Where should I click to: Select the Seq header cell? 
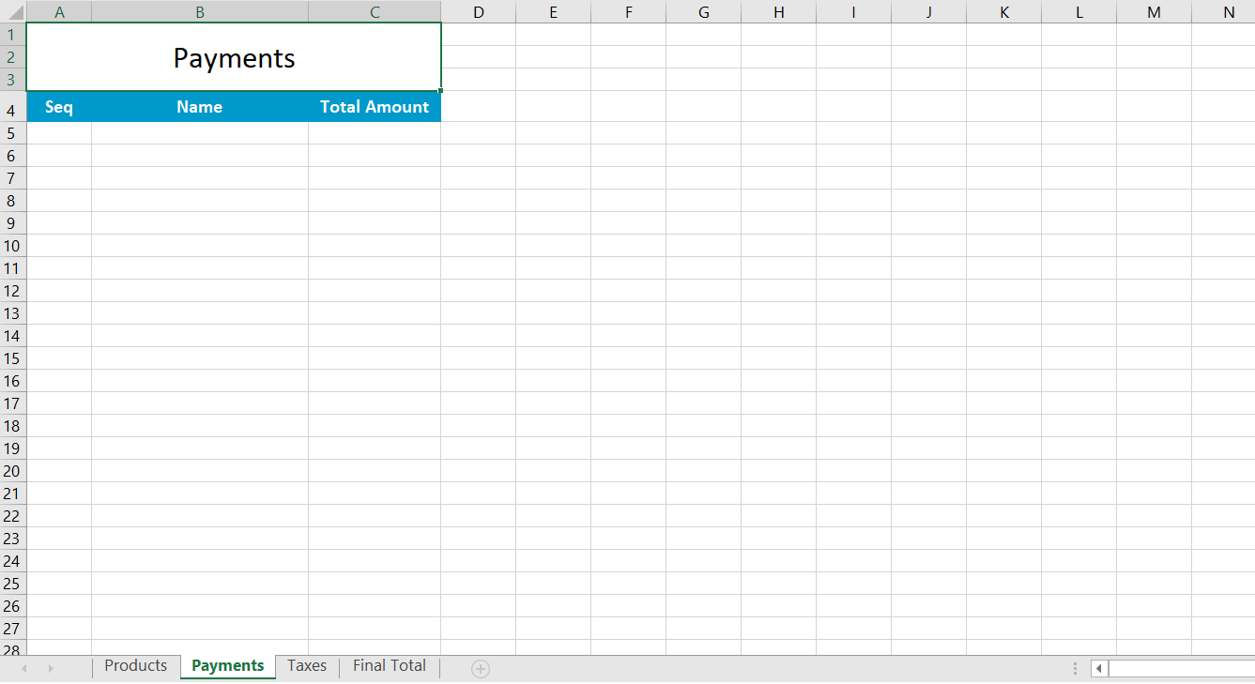tap(59, 107)
